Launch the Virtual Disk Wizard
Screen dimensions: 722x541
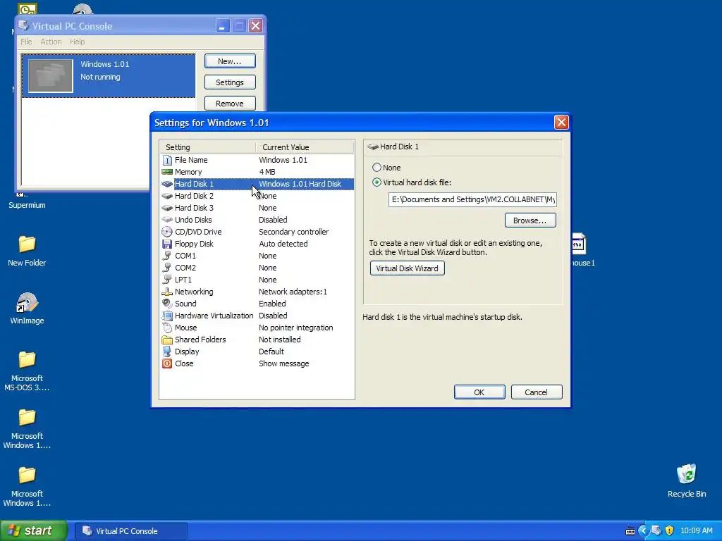407,268
